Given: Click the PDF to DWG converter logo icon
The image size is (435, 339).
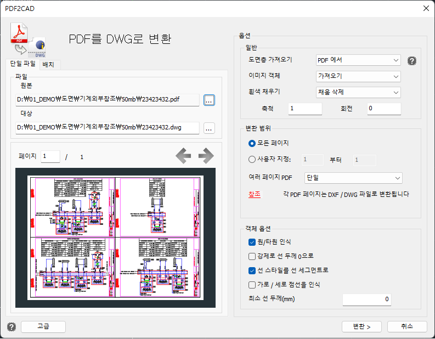Looking at the screenshot, I should coord(28,40).
